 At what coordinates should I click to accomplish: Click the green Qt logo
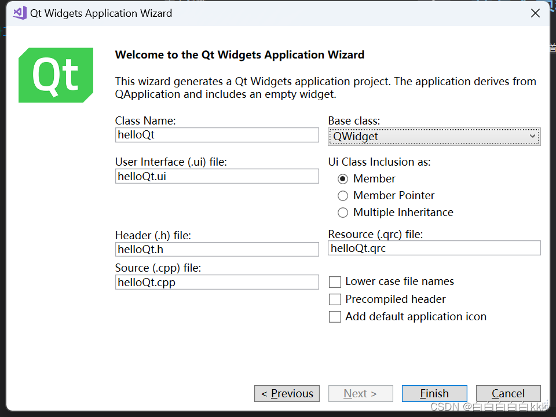(56, 75)
